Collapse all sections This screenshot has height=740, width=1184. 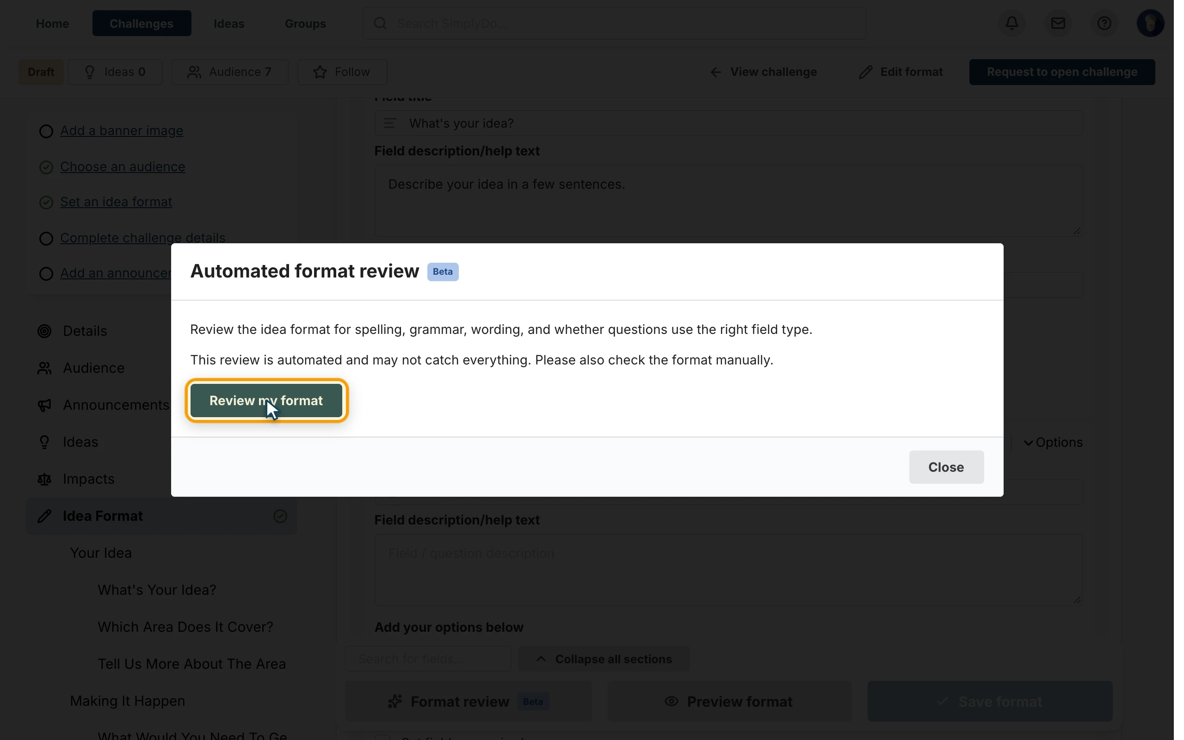[x=603, y=659]
